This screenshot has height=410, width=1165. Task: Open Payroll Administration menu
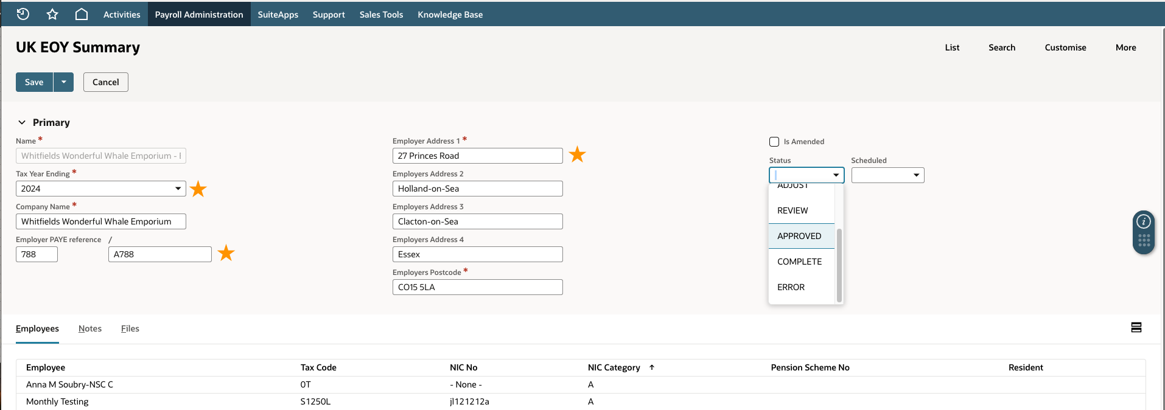pos(199,15)
